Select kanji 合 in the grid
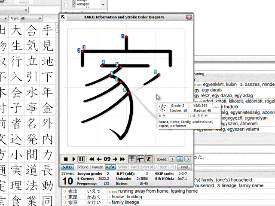 coord(32,30)
